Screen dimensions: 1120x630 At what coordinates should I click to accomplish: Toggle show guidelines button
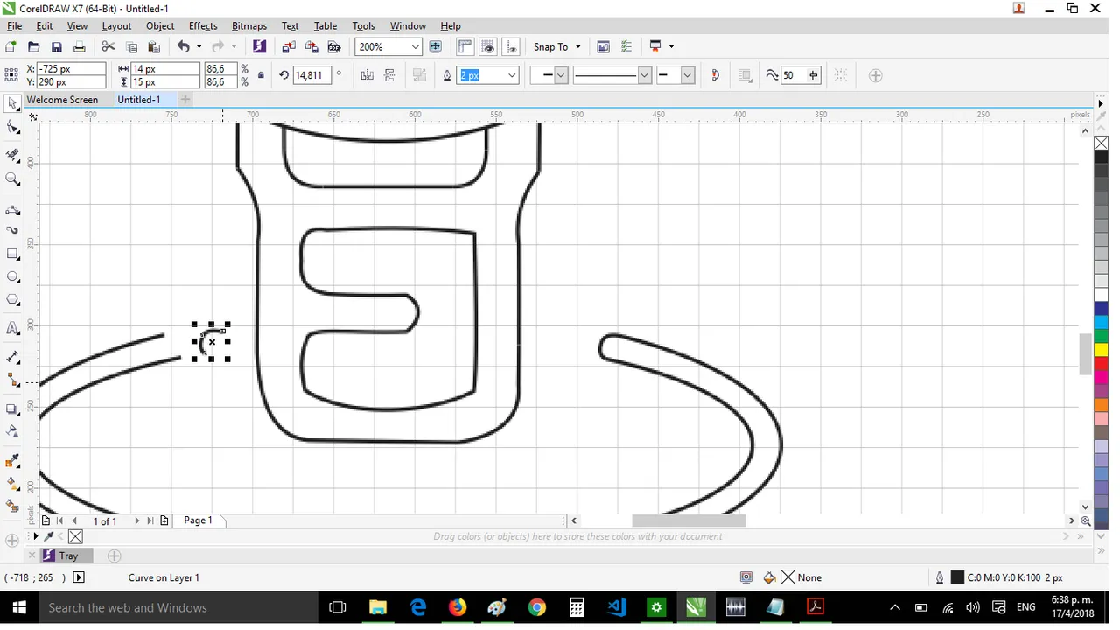tap(511, 47)
